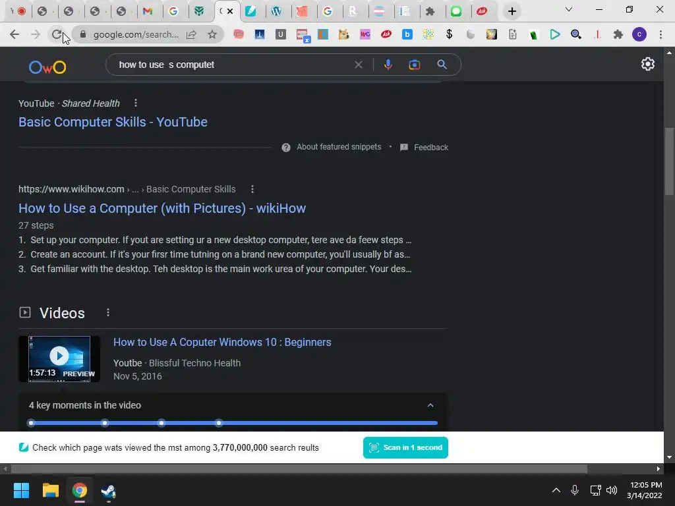Jump to the fourth key moment marker

click(219, 423)
